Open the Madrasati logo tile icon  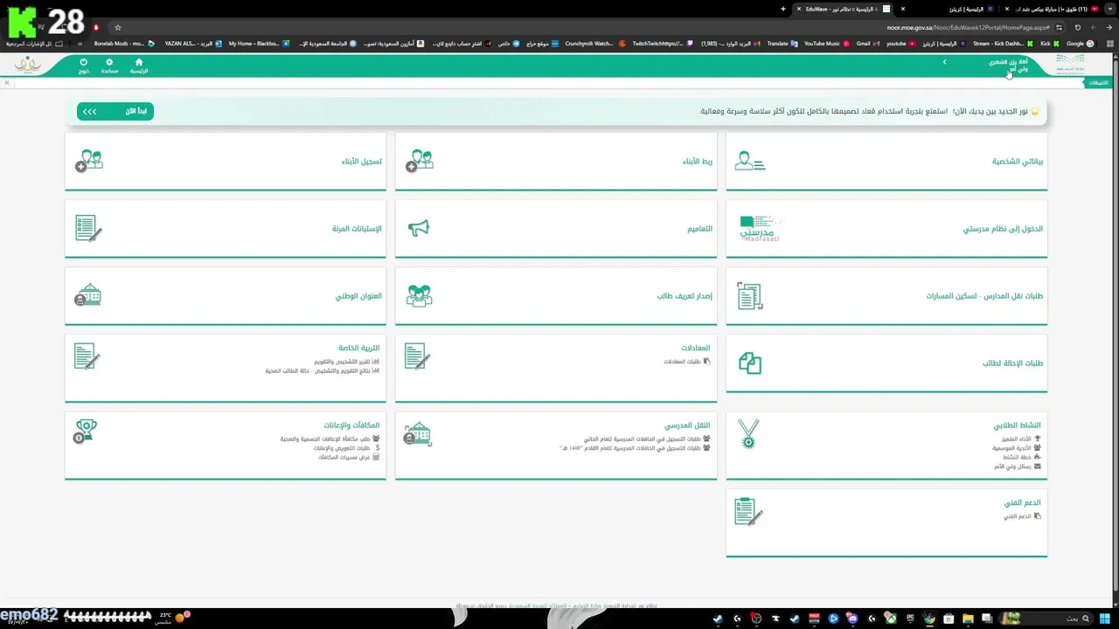tap(759, 229)
